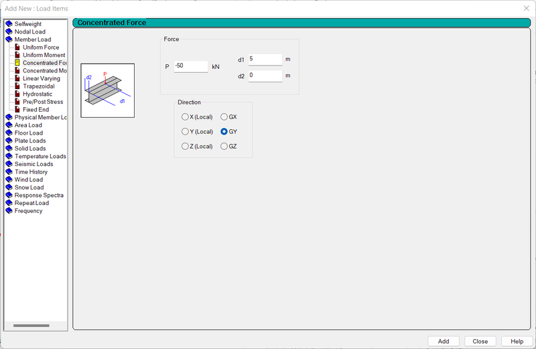Click the Fixed End page icon
This screenshot has height=349, width=536.
point(17,110)
